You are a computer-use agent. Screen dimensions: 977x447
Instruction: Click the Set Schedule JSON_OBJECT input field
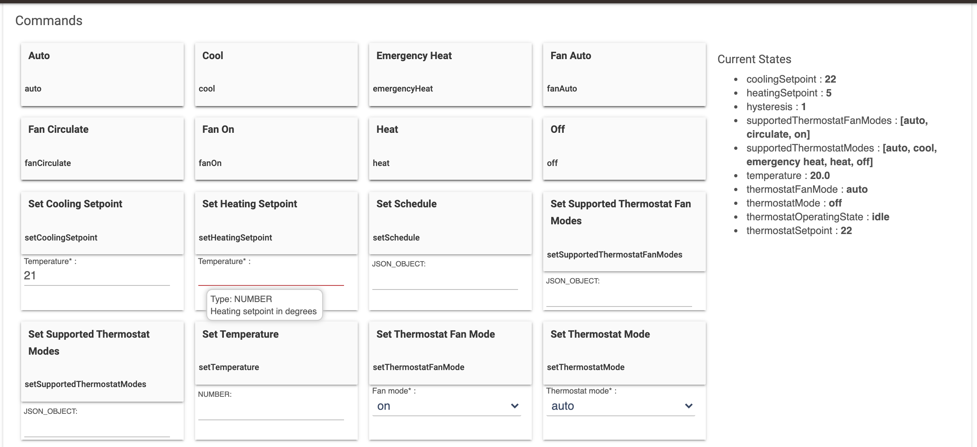[445, 280]
